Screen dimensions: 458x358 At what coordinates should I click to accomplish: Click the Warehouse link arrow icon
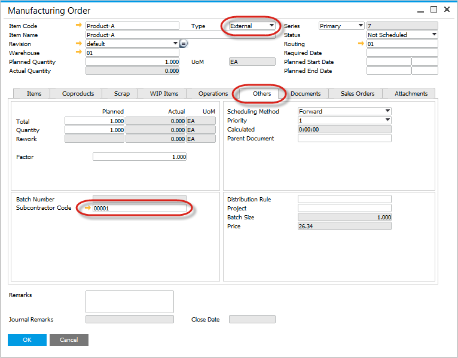[x=79, y=53]
